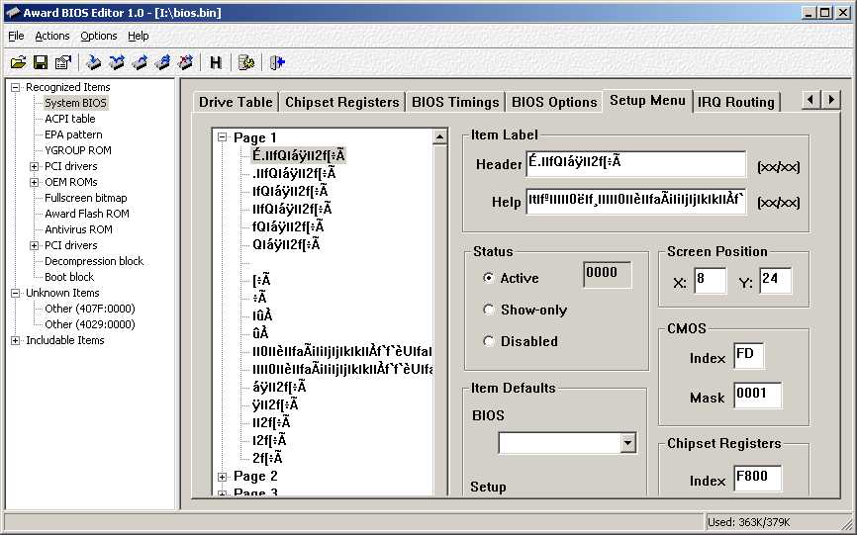Click the Page 1 label in setup tree
Viewport: 857px width, 535px height.
click(255, 137)
